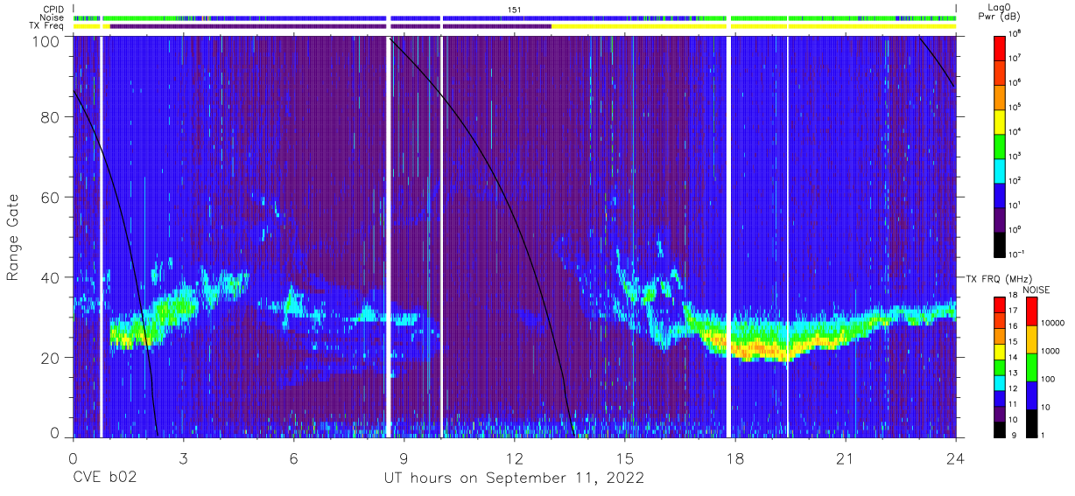Select the green segment of the NOISE colorbar
Viewport: 1075px width, 496px height.
coord(1033,367)
